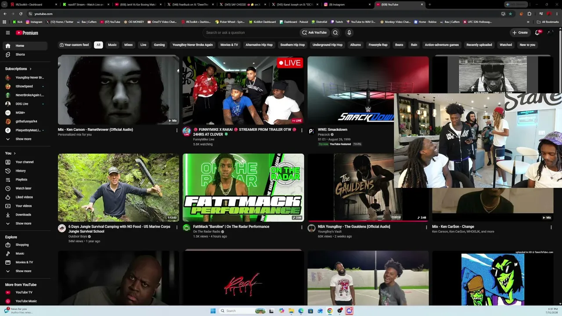Open Music under Explore

click(26, 254)
